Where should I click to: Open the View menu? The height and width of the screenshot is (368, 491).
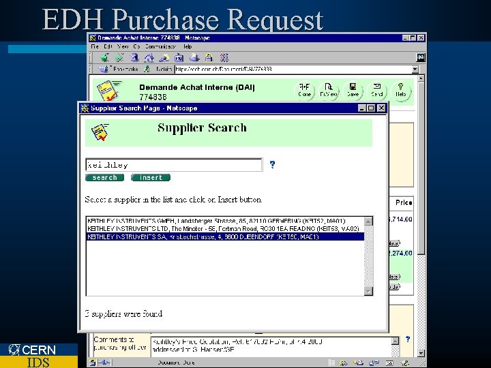pos(123,46)
